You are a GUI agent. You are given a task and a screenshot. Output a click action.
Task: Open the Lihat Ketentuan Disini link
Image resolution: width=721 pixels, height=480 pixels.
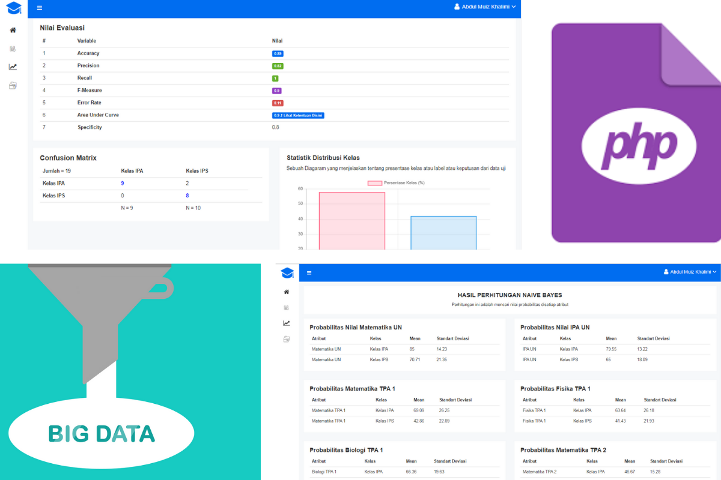(x=298, y=115)
